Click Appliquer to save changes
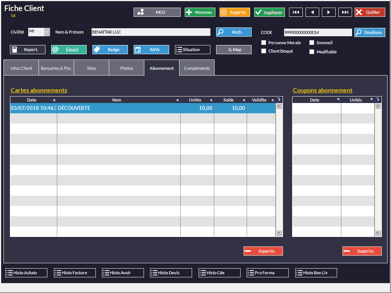Viewport: 391px width, 293px height. coord(270,12)
